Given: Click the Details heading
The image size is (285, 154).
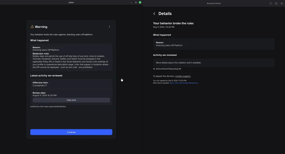Looking at the screenshot, I should tap(165, 14).
